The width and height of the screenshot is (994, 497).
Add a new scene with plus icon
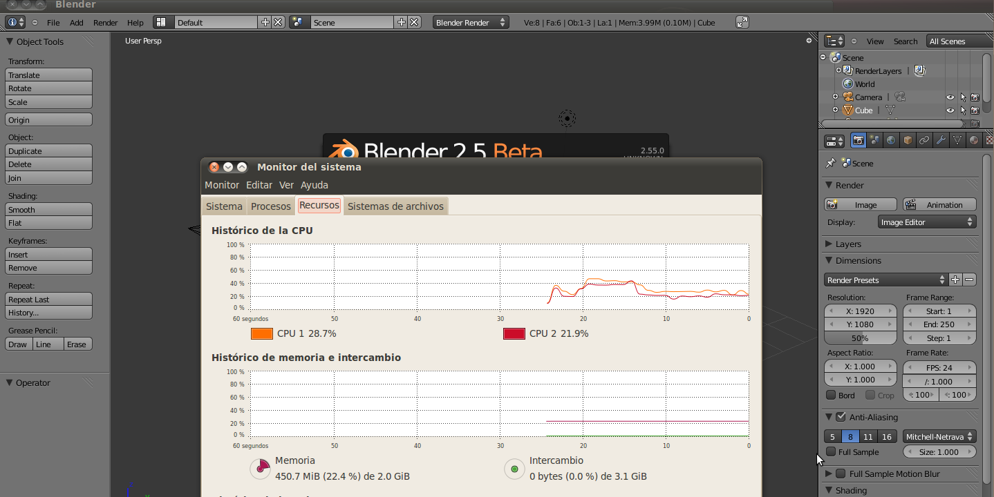pyautogui.click(x=401, y=22)
